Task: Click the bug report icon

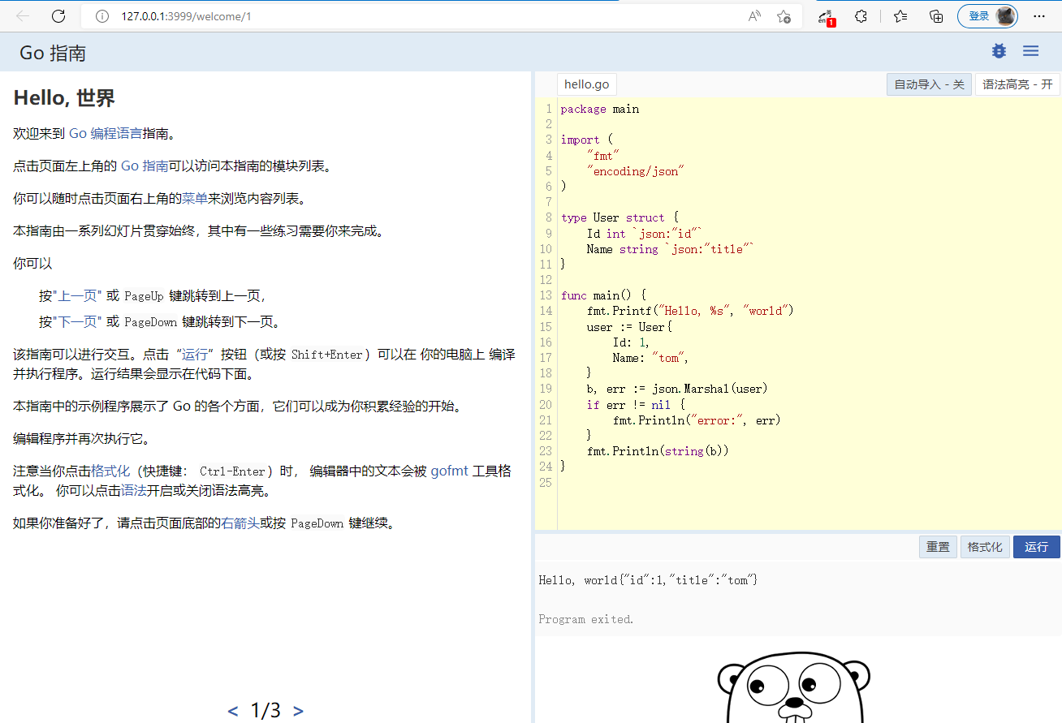Action: tap(999, 51)
